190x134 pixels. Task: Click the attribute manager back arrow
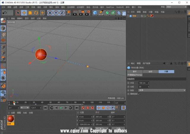[x=164, y=63]
